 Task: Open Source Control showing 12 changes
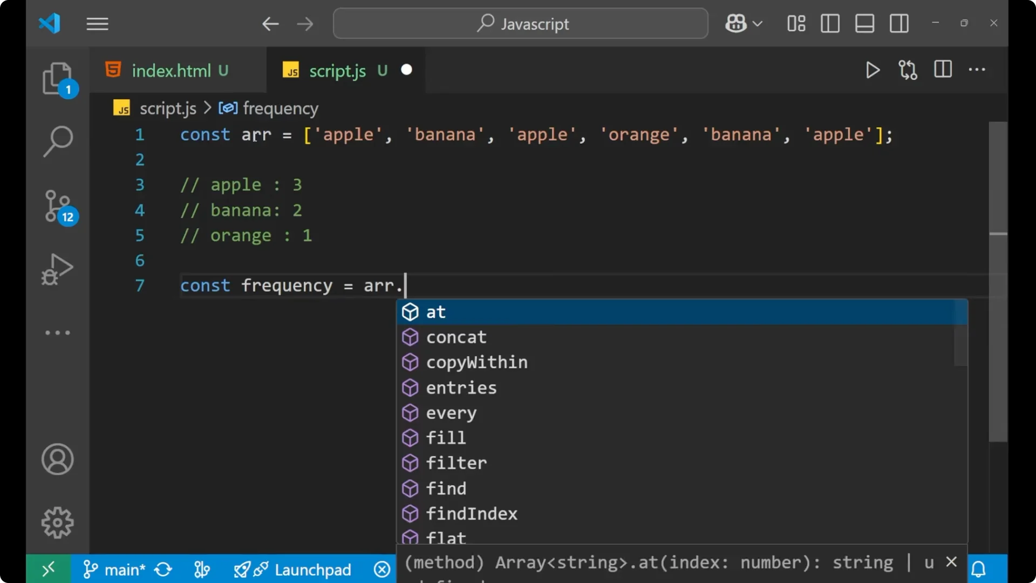click(58, 207)
